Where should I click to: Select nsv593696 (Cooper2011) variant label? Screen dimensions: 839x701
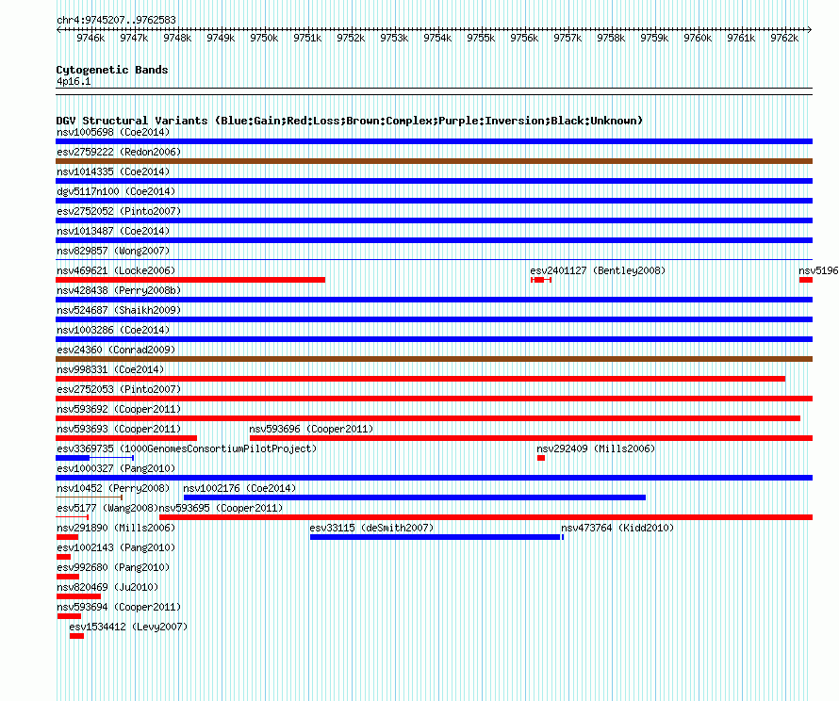(311, 429)
